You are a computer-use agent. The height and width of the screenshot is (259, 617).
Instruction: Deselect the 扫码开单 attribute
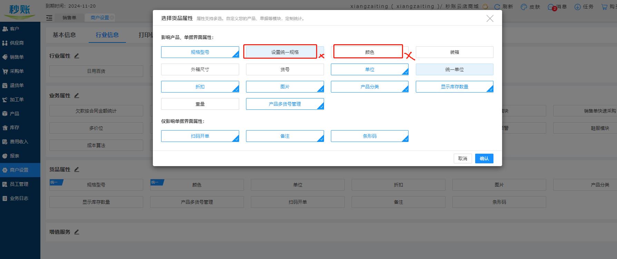click(200, 136)
